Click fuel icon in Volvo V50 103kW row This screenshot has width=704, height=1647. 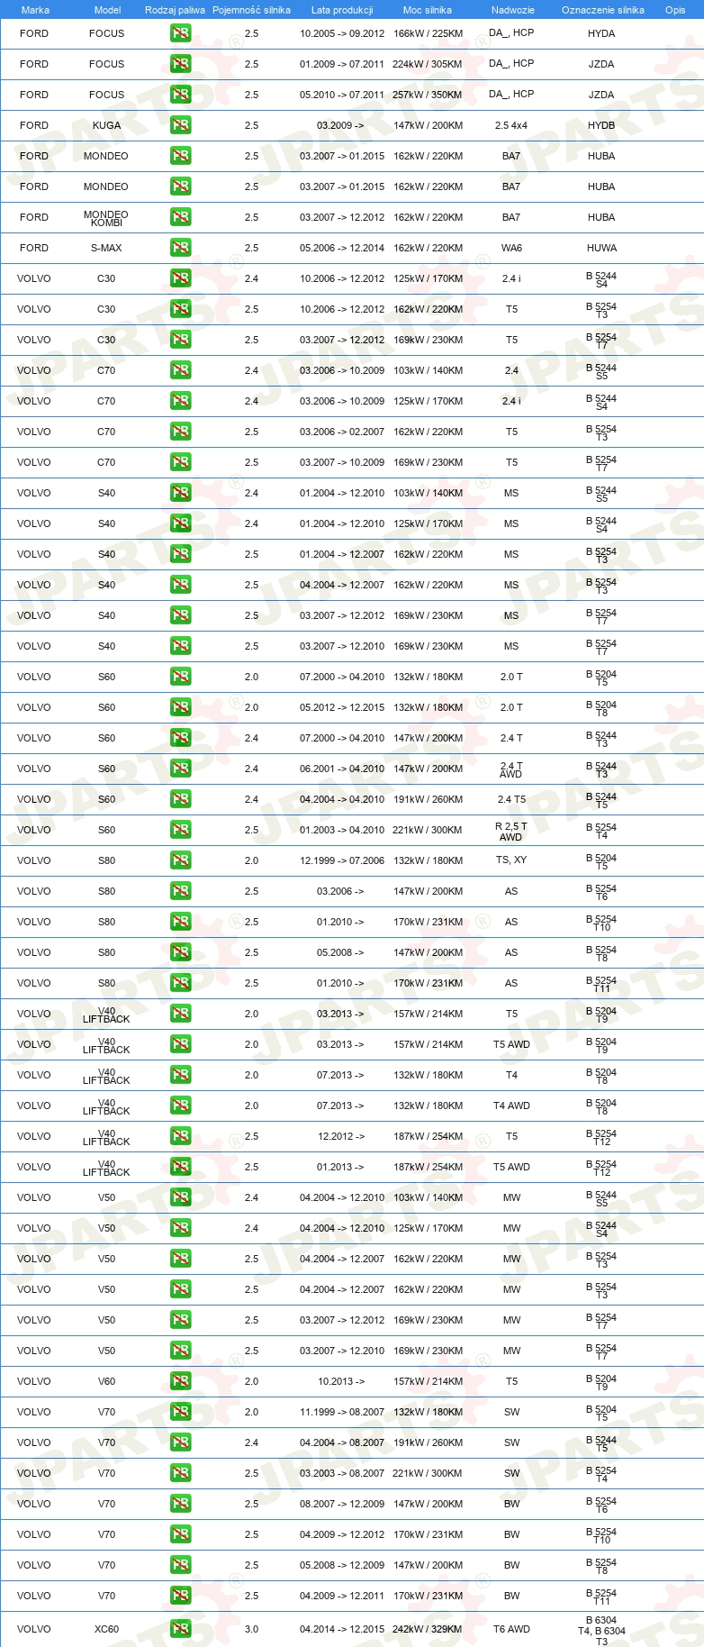(x=180, y=1197)
